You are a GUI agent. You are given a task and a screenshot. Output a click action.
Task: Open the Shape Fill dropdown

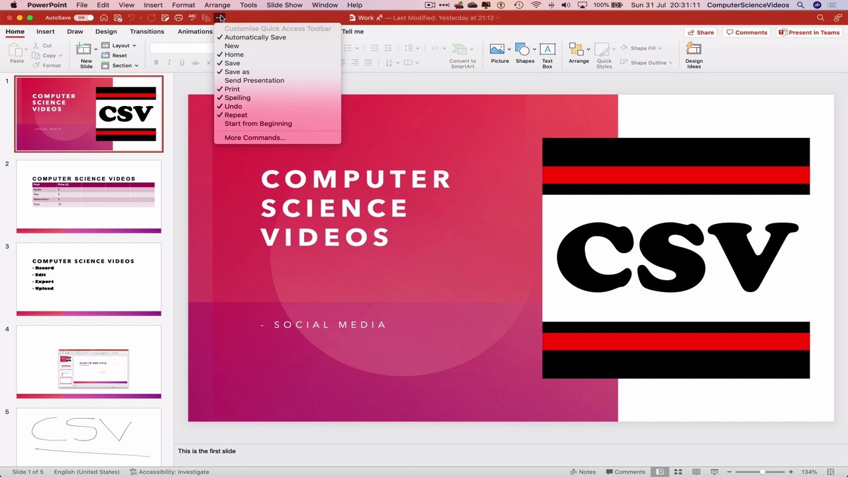(641, 48)
